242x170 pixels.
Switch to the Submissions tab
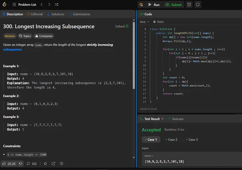[x=79, y=14]
